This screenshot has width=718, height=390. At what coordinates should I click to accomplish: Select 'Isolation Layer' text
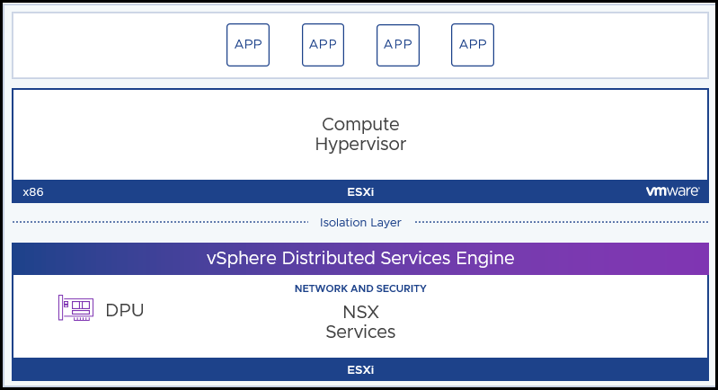click(x=360, y=223)
